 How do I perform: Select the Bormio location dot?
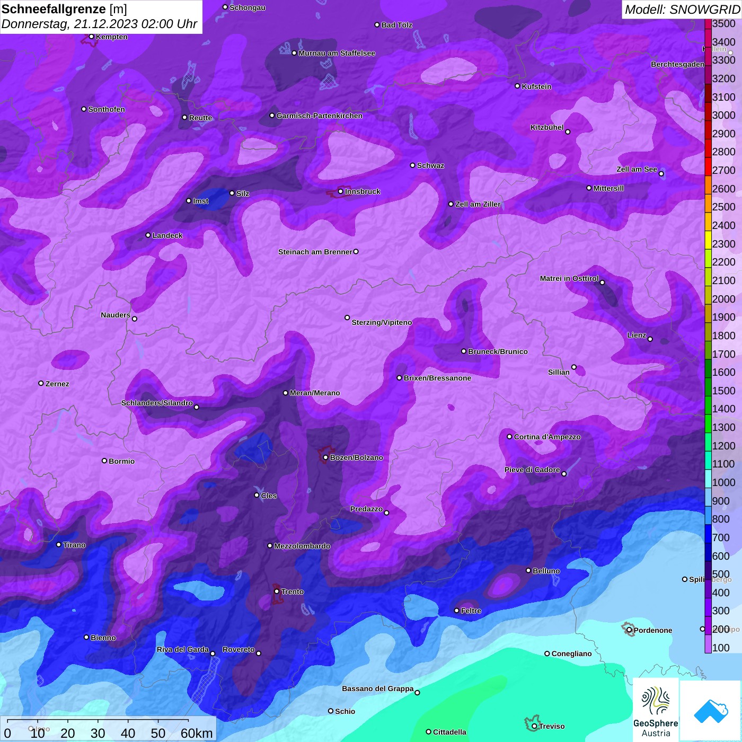point(104,461)
